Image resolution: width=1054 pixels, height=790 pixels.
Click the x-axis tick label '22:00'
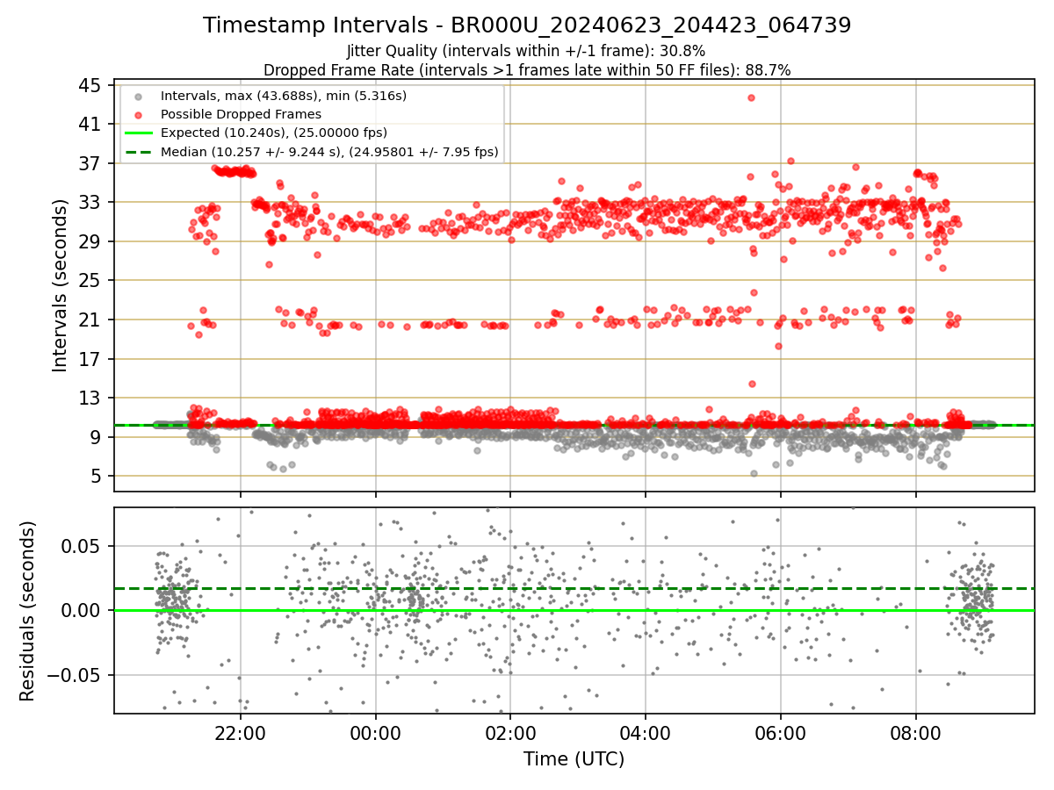click(x=241, y=733)
